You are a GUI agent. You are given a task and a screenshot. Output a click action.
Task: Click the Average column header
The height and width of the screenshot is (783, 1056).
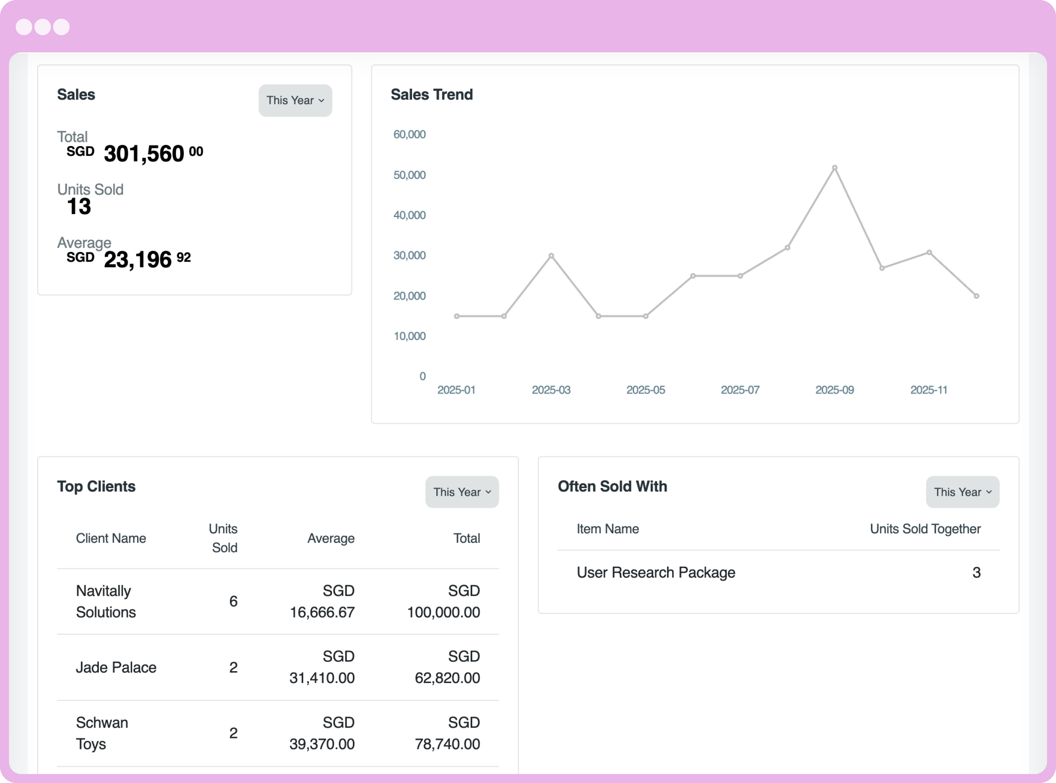[x=331, y=539]
